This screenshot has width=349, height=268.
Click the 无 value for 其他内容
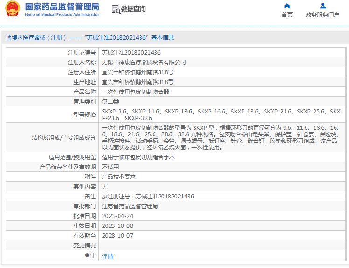click(105, 187)
